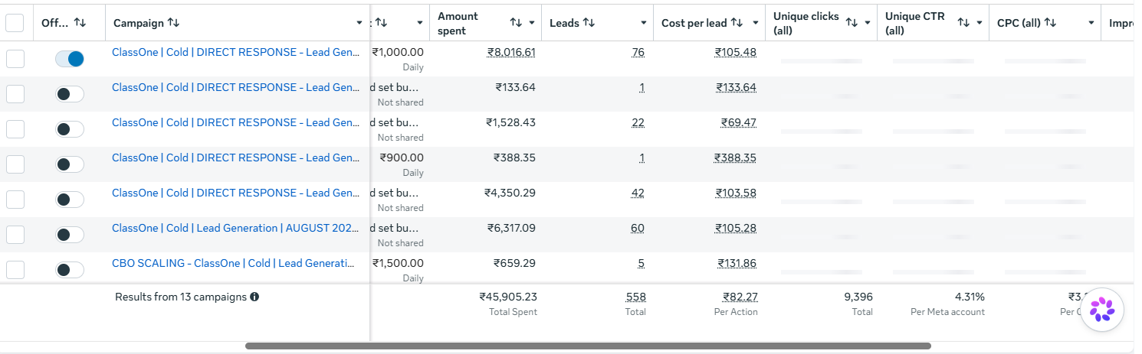Open the purple floating assistant icon
The image size is (1142, 354).
pyautogui.click(x=1102, y=310)
